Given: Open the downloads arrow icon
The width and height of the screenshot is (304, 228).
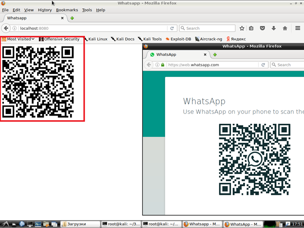Looking at the screenshot, I should (x=273, y=28).
